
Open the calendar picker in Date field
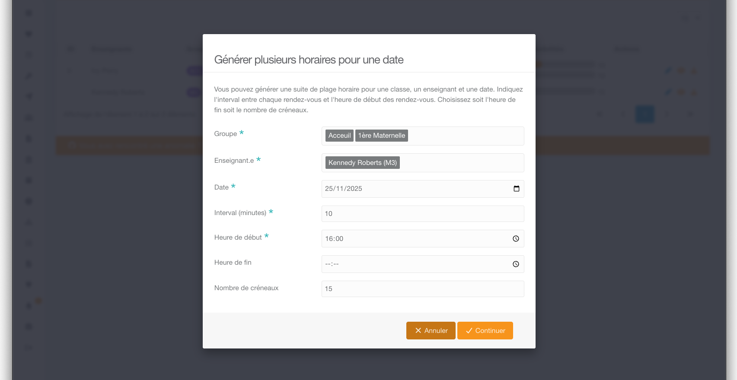pos(516,189)
